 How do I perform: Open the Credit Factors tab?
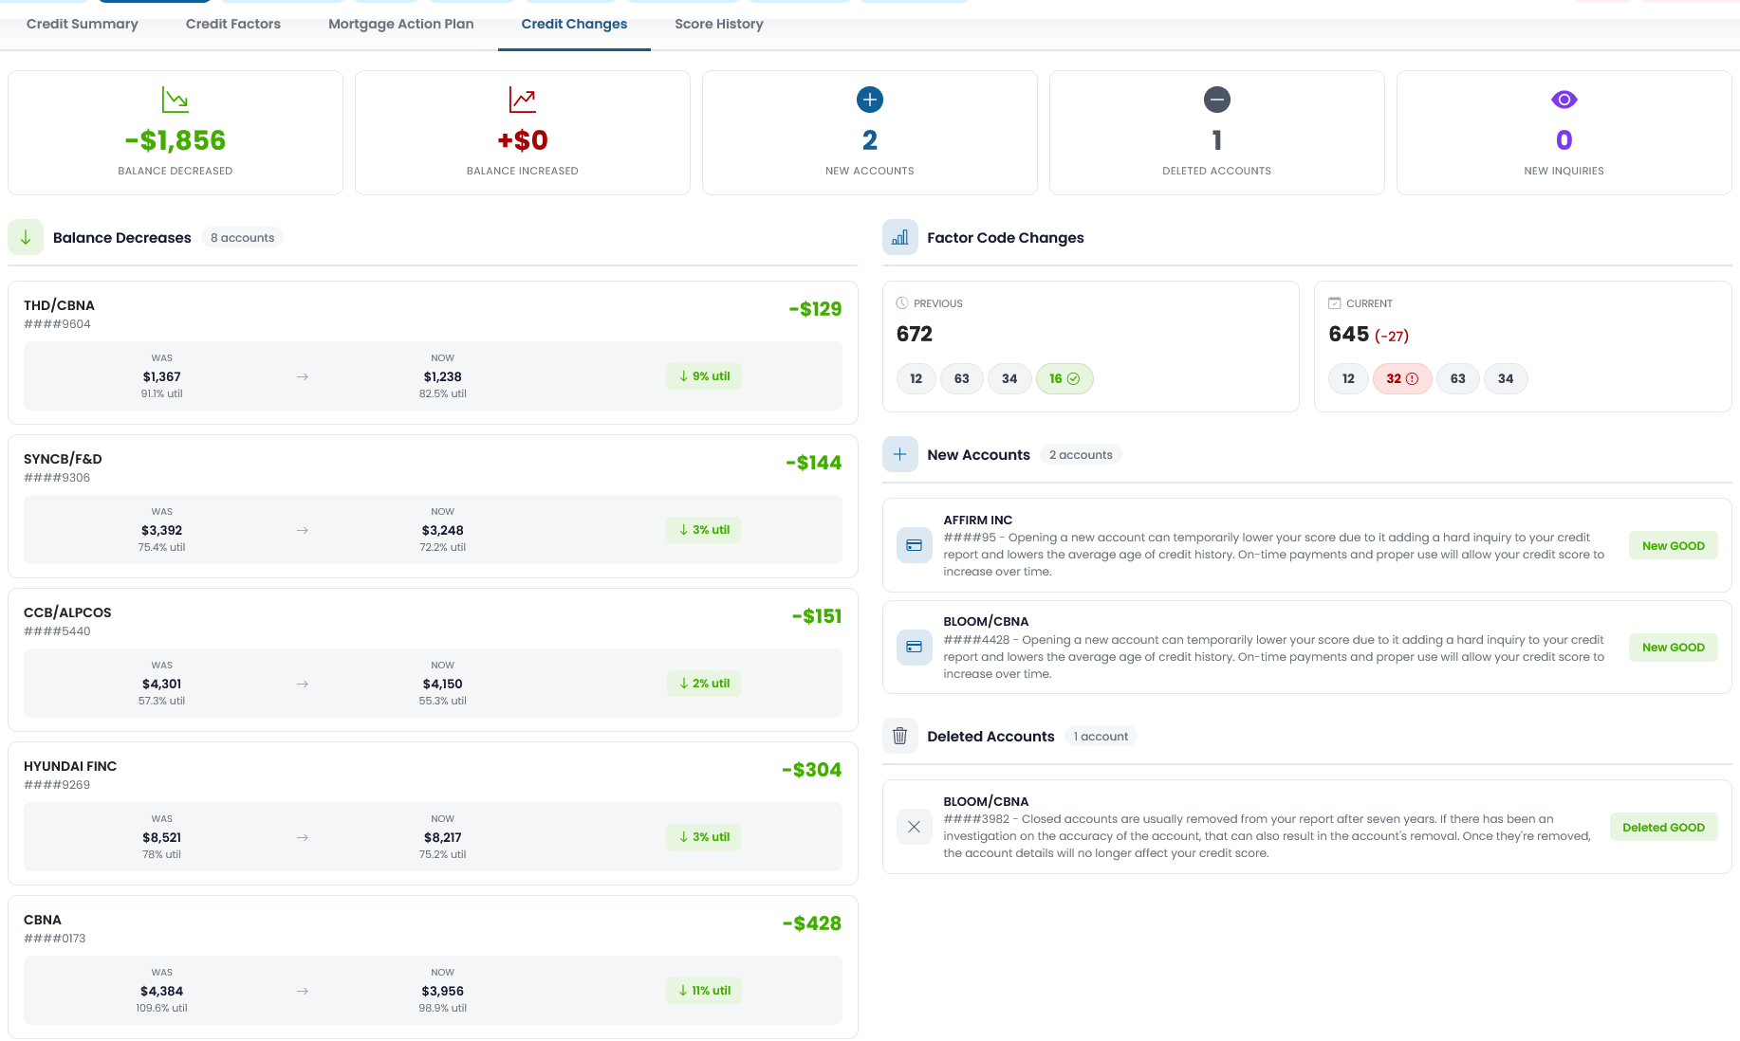click(232, 24)
